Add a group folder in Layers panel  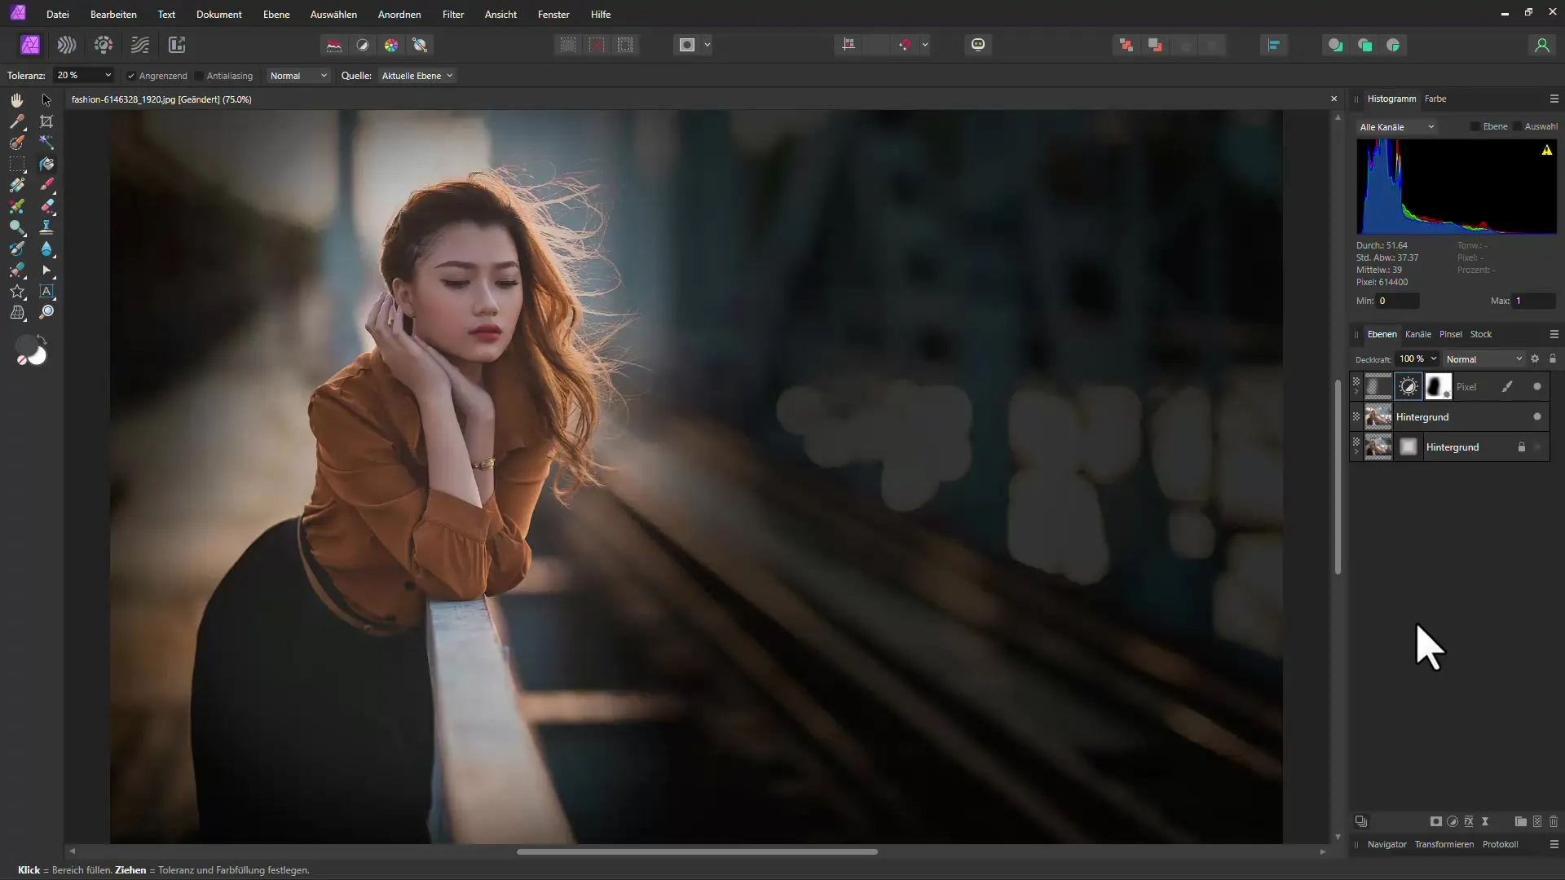[x=1521, y=821]
